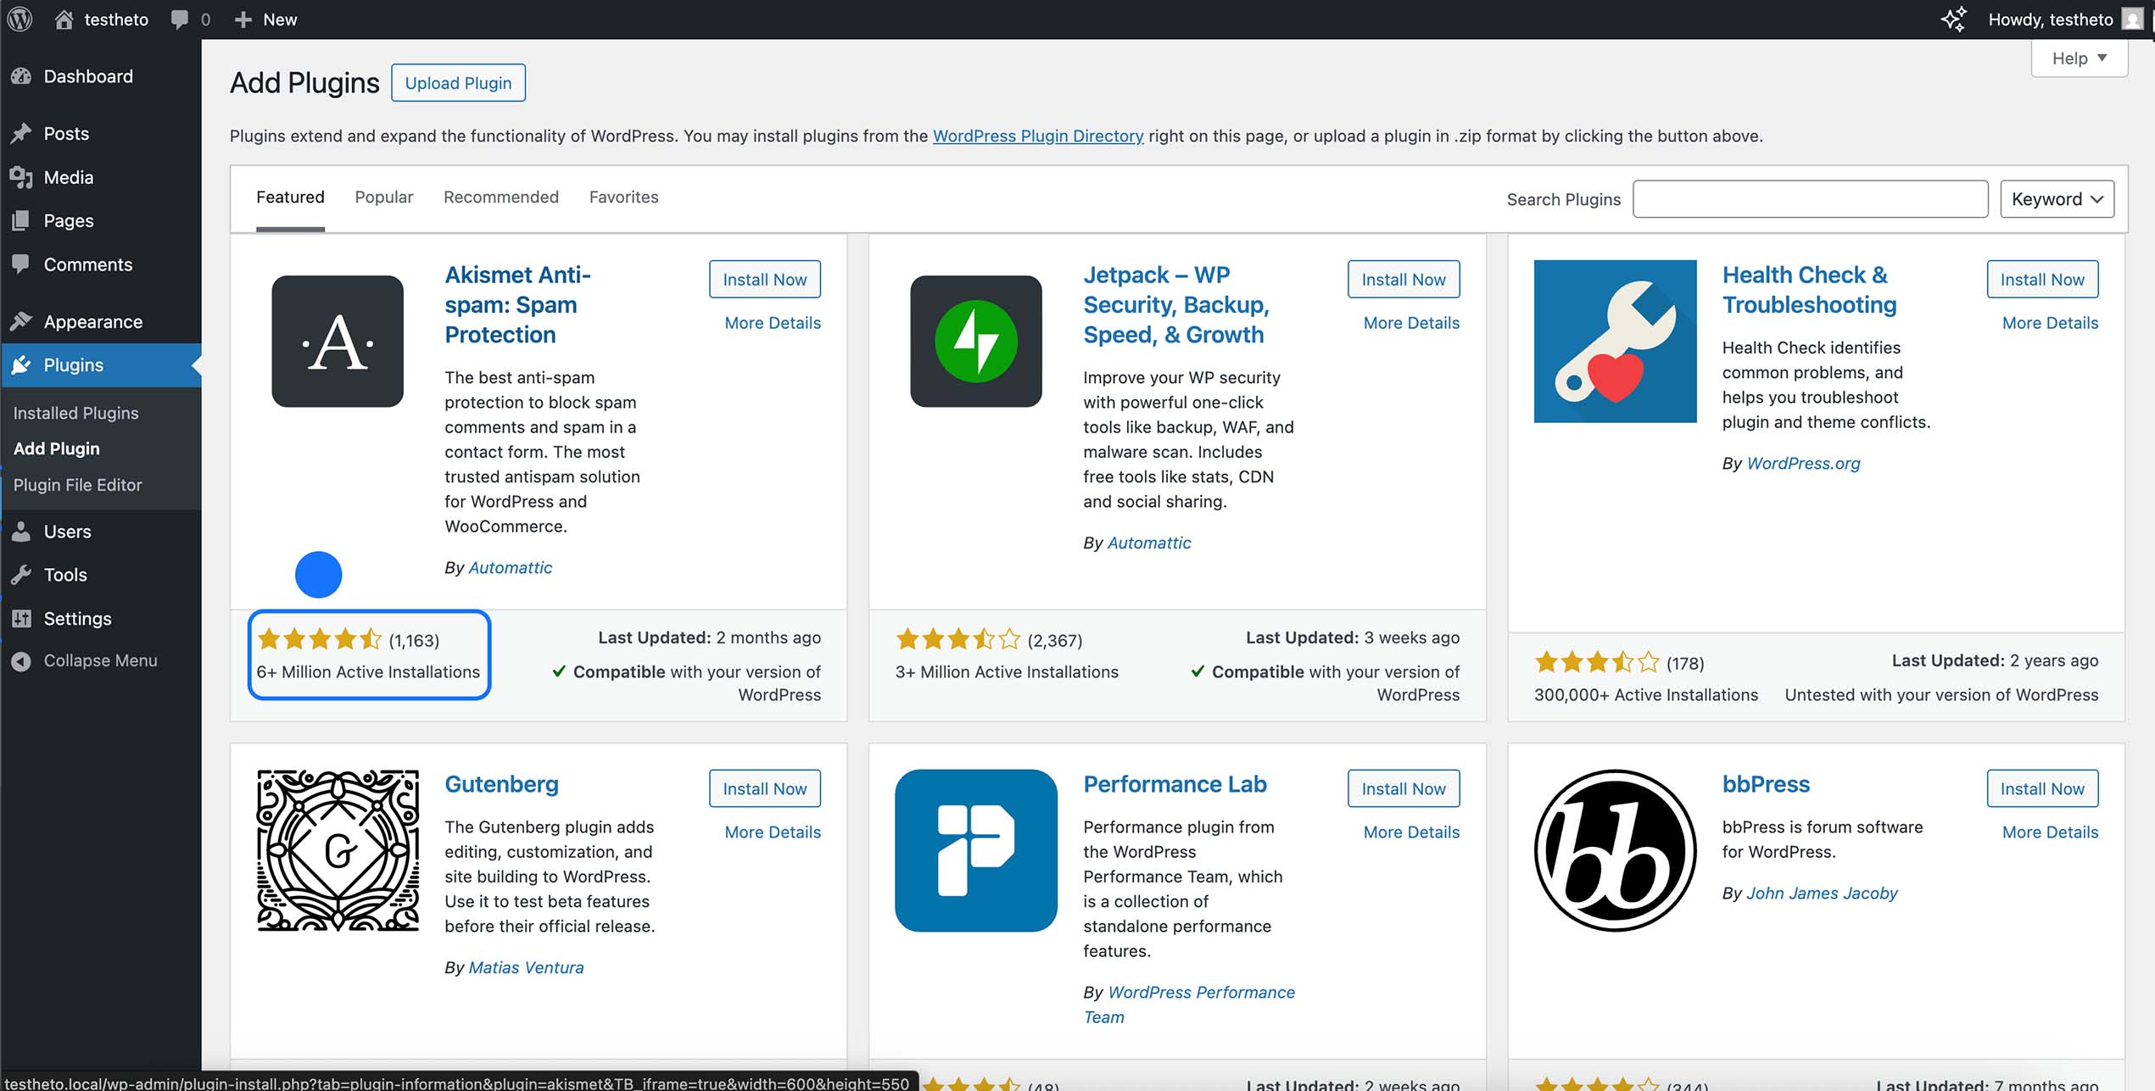The width and height of the screenshot is (2155, 1091).
Task: Collapse the admin sidebar menu
Action: pyautogui.click(x=21, y=660)
